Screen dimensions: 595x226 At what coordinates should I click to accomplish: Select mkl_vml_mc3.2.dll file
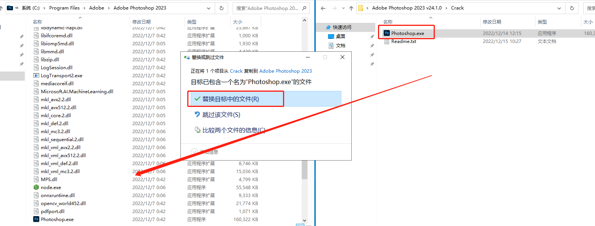60,171
